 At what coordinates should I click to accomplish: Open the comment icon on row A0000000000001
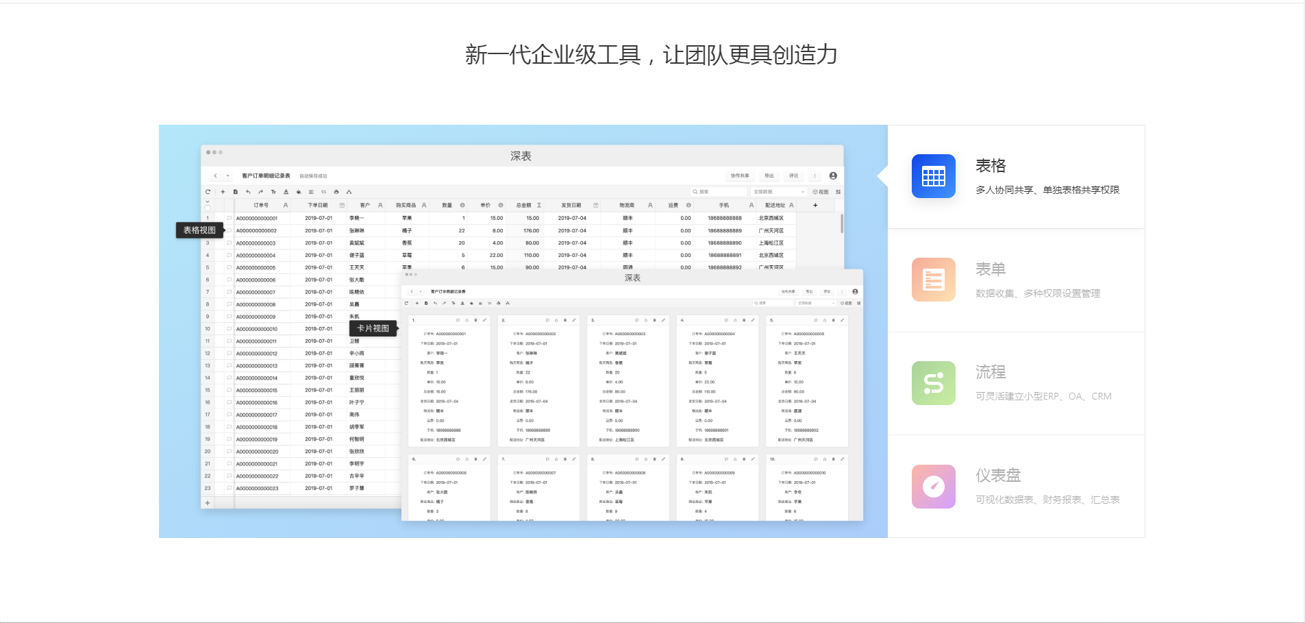point(229,218)
